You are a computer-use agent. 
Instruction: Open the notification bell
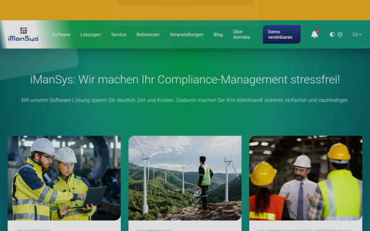[314, 34]
